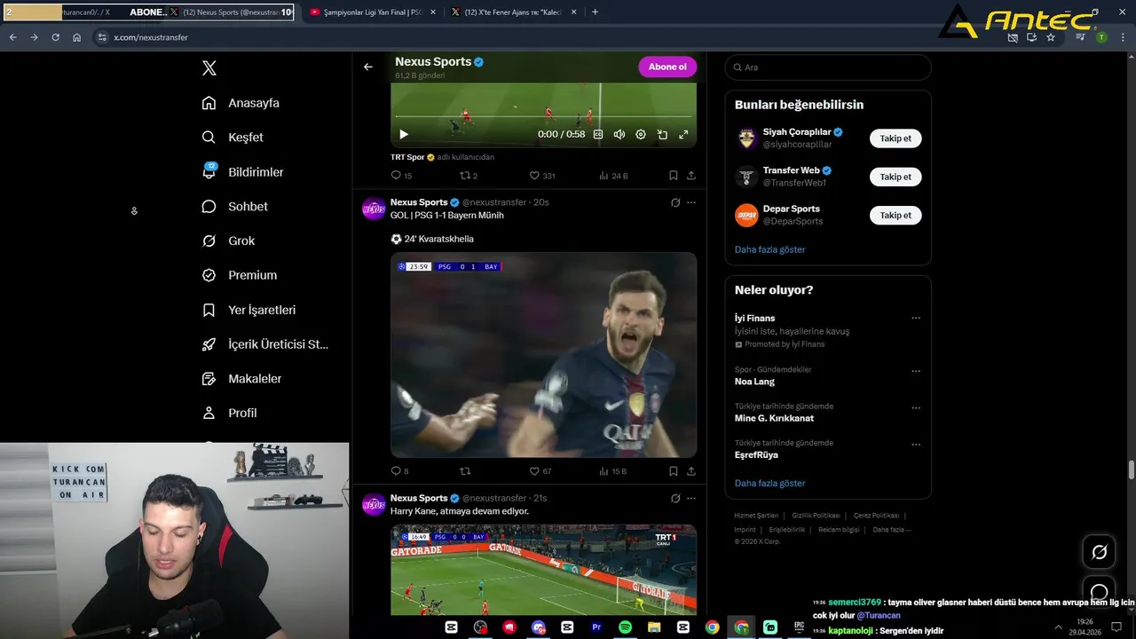Open the Harry Kane match video
Viewport: 1136px width, 639px height.
543,570
